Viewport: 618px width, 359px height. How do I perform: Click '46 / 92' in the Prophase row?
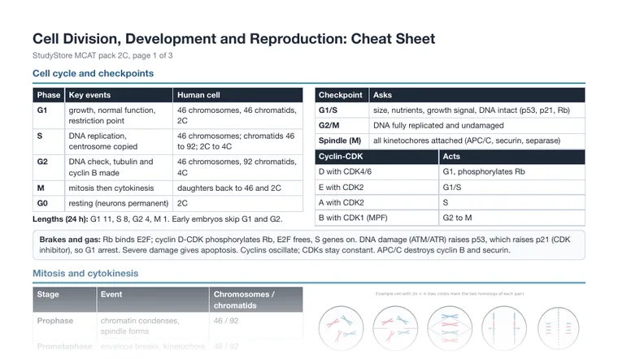tap(226, 321)
